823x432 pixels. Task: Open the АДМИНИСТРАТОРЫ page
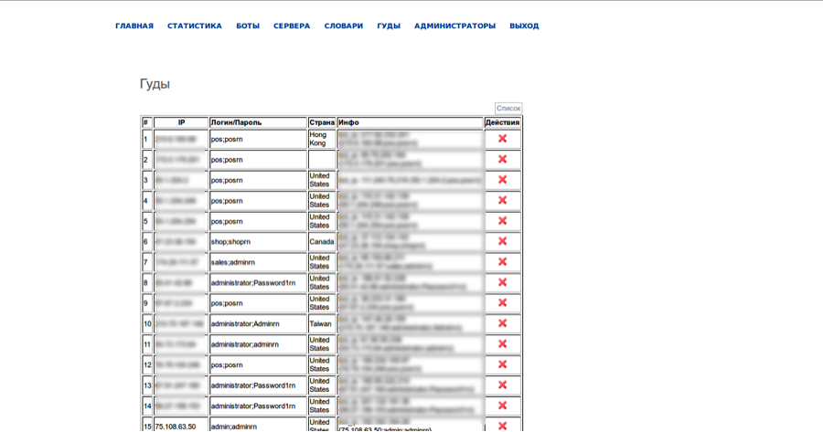(454, 26)
